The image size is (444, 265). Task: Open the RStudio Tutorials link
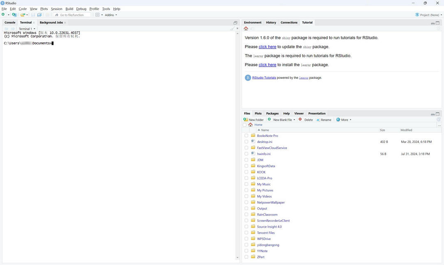point(264,77)
